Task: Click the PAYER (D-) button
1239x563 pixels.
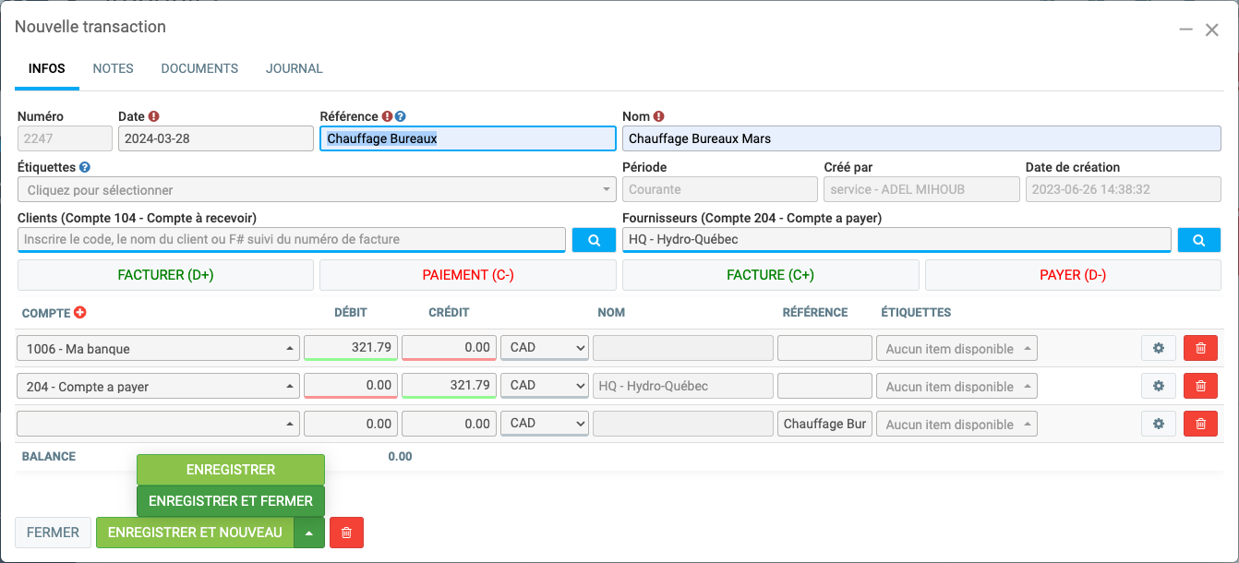Action: tap(1073, 275)
